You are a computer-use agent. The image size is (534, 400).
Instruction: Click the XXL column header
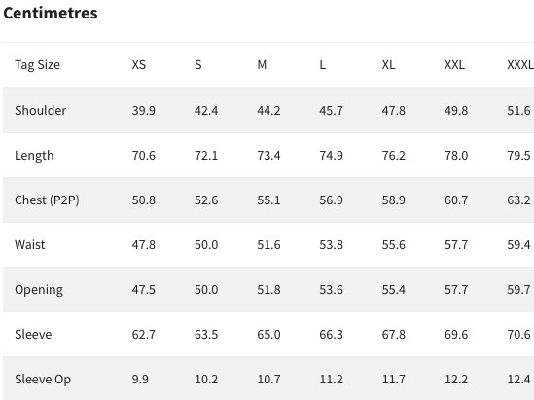coord(454,64)
